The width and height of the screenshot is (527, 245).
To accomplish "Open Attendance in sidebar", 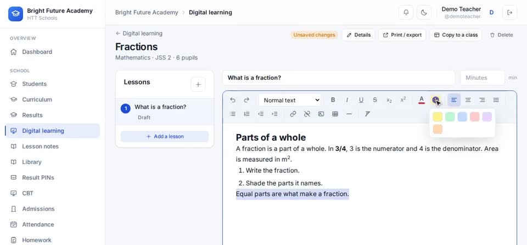I will pyautogui.click(x=53, y=224).
